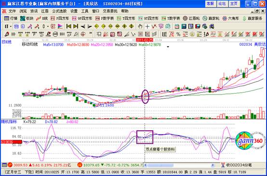Open the 公式选股 menu
Viewport: 267px width, 176px height.
(x=59, y=11)
